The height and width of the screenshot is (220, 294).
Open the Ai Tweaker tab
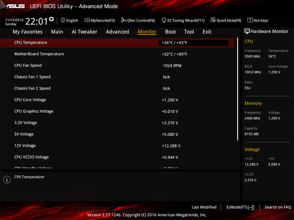85,32
